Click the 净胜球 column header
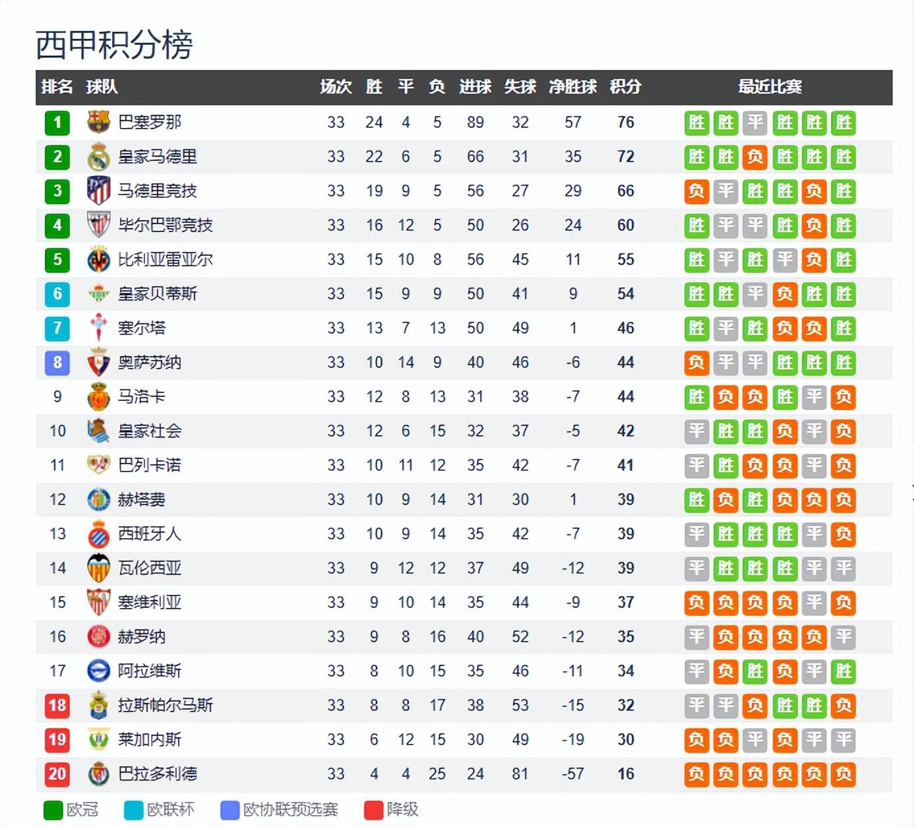This screenshot has height=827, width=914. [572, 86]
